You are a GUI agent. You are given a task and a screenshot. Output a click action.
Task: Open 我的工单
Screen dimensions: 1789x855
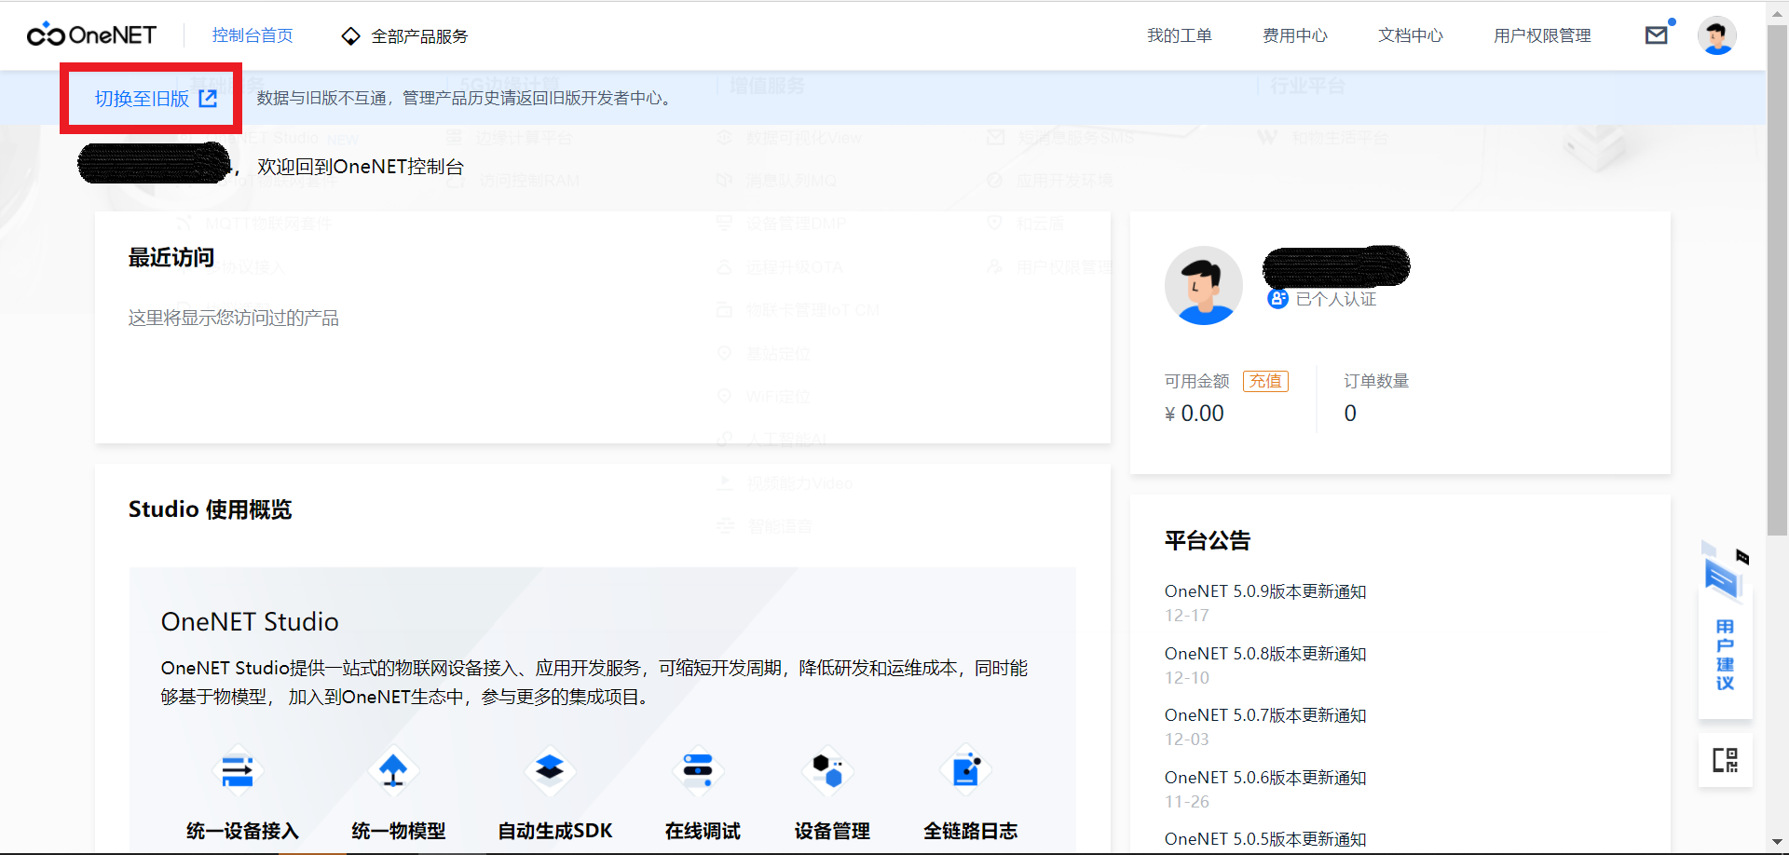(x=1180, y=35)
